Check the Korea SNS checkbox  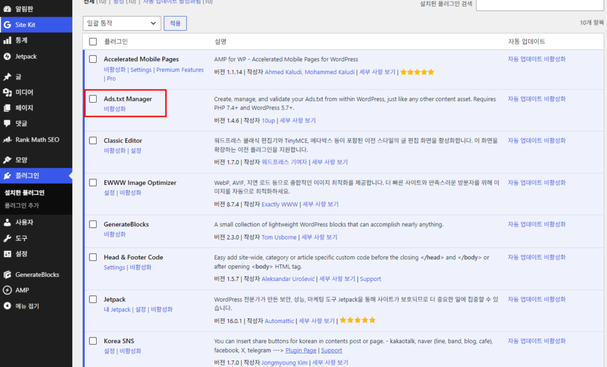pos(93,341)
